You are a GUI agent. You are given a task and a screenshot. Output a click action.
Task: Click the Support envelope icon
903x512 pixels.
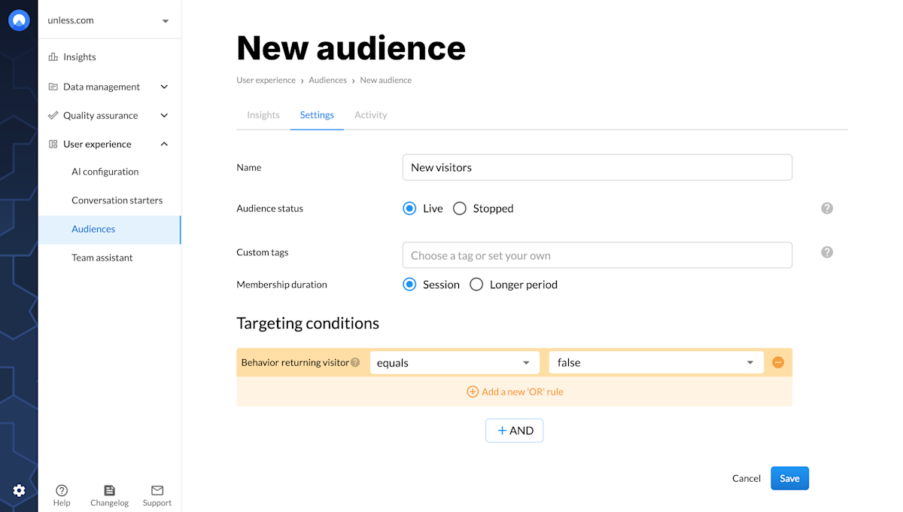pos(157,490)
